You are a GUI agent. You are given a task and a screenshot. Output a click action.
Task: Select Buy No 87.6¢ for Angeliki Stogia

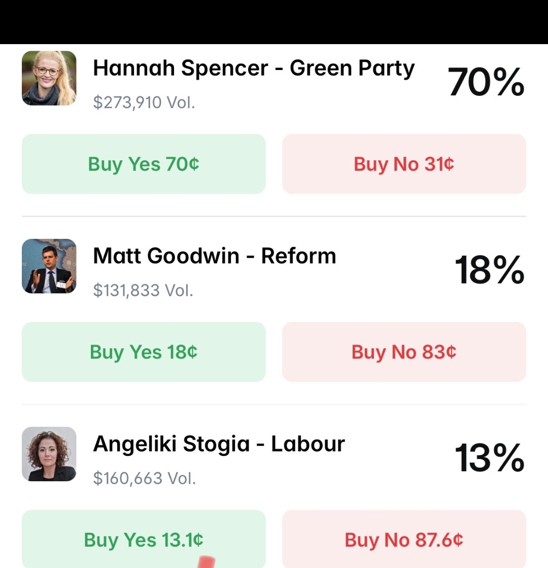click(x=404, y=540)
